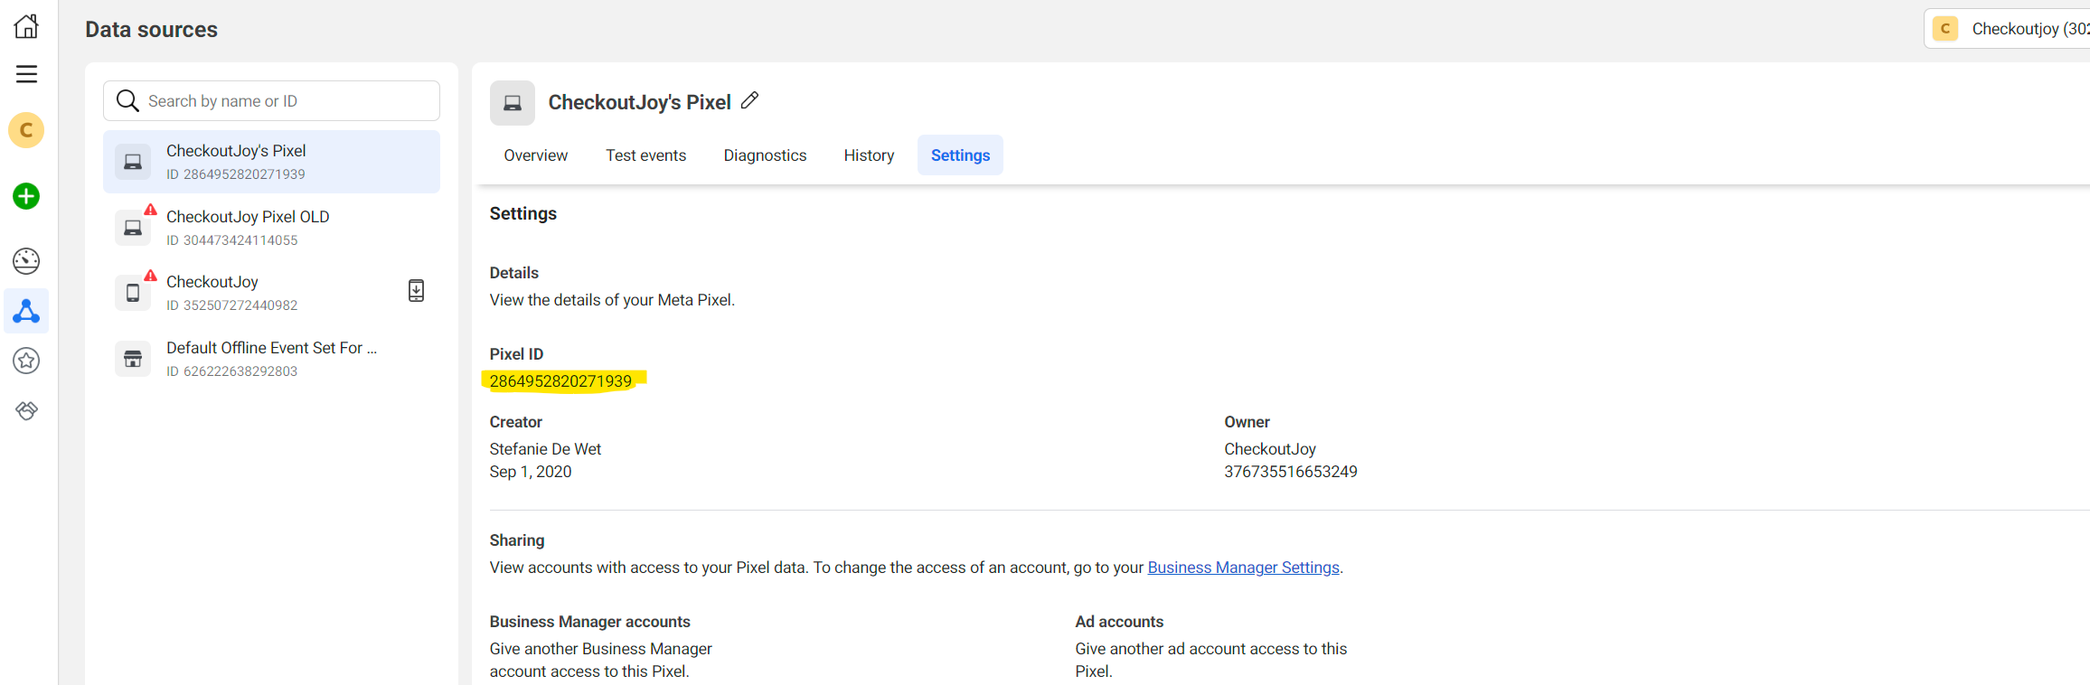
Task: Click the highlighted Pixel ID 2864952820271939
Action: click(x=560, y=381)
